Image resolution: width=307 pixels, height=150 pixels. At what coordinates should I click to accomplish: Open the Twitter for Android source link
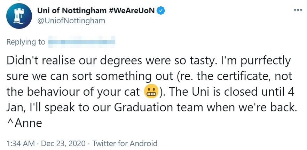click(126, 143)
